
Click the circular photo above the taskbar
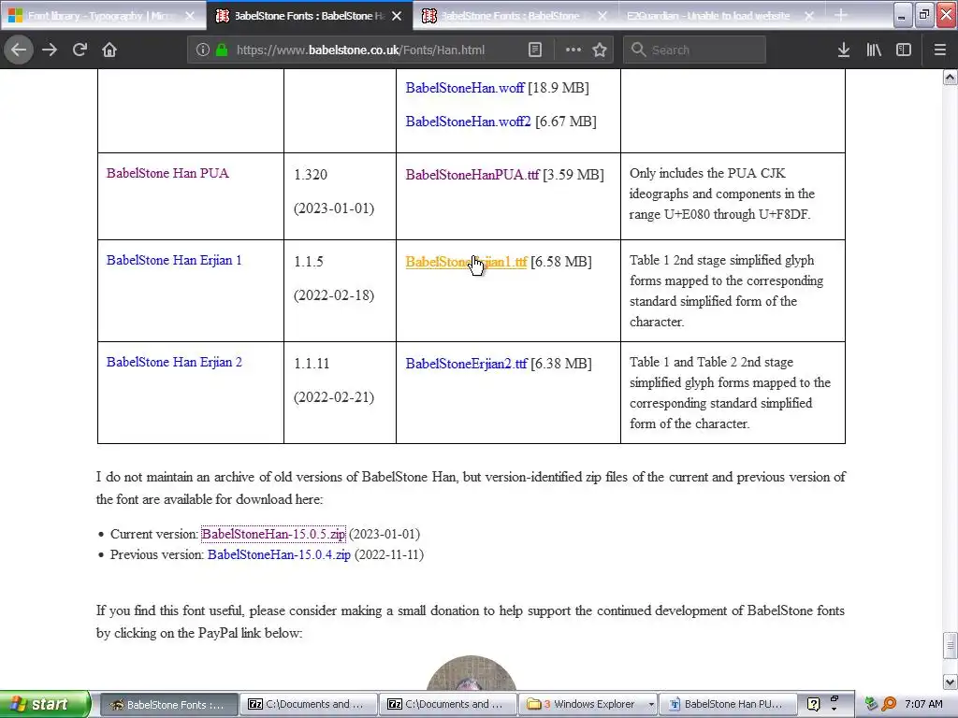click(x=472, y=673)
